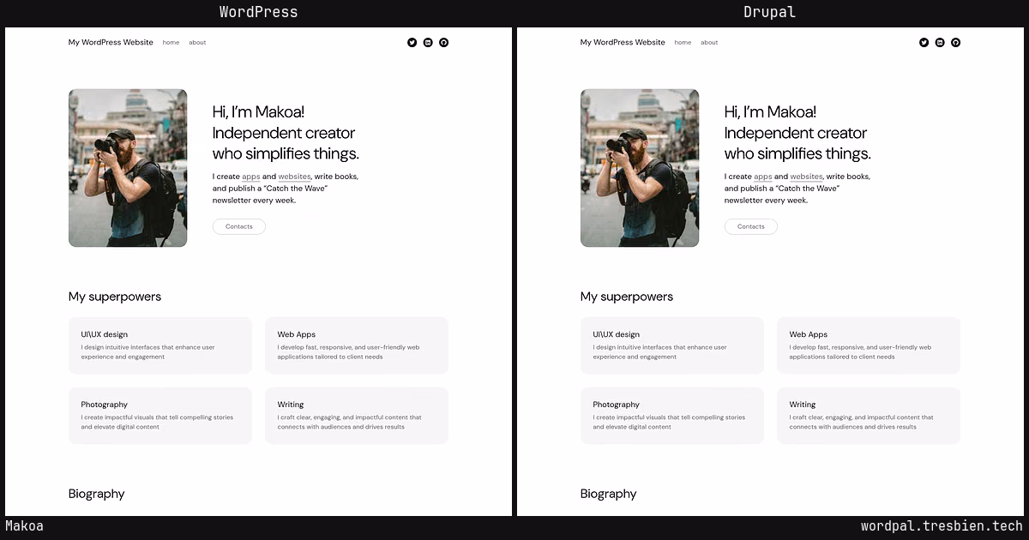Screen dimensions: 1029x540
Task: Open the Twitter icon in Drupal panel
Action: coord(924,42)
